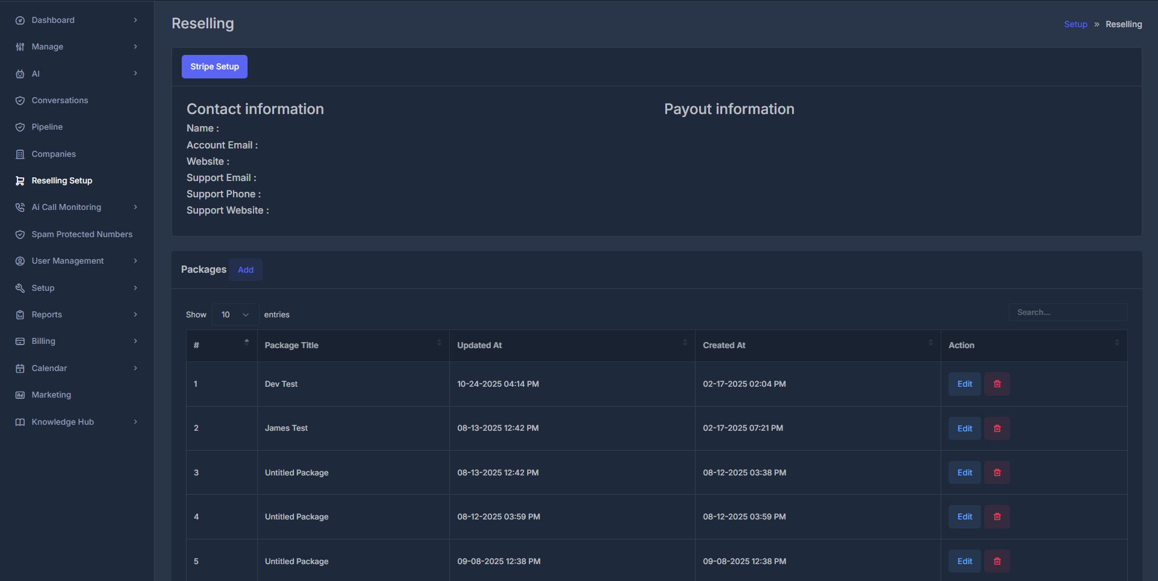1158x581 pixels.
Task: Click inside the Search field
Action: [x=1068, y=312]
